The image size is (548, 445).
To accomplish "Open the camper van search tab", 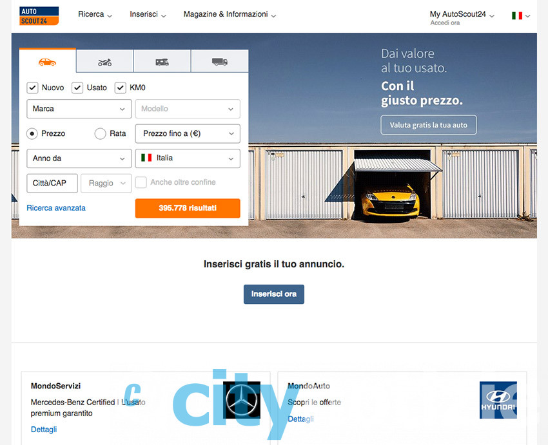I will click(162, 62).
